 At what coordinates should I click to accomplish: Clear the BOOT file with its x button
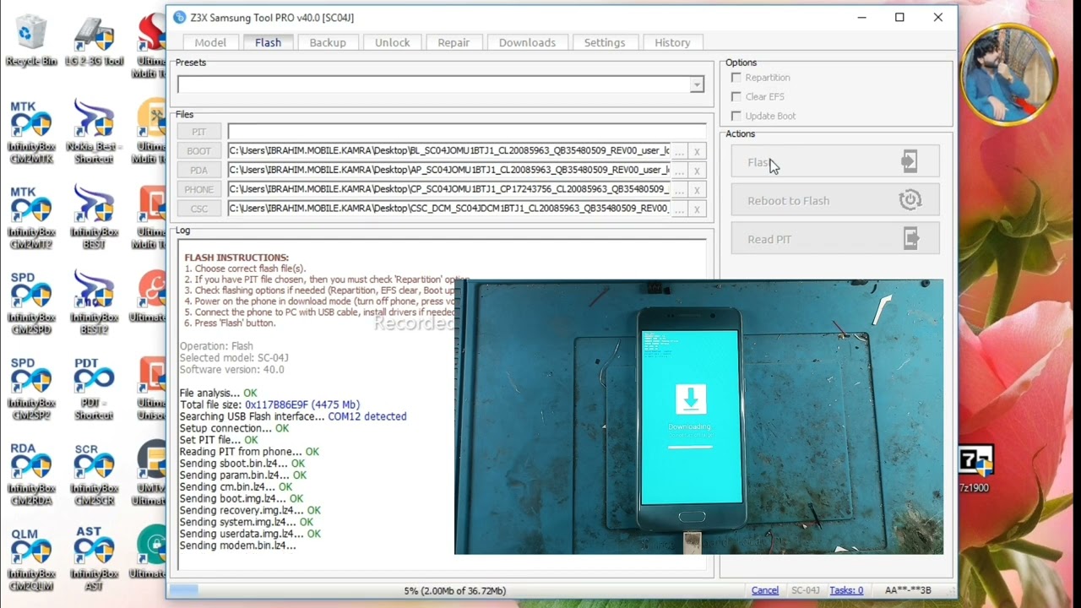tap(697, 151)
